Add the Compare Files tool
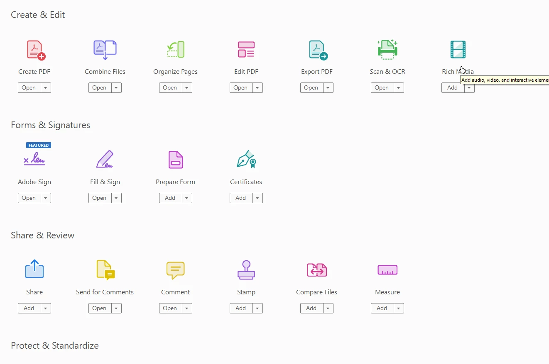Screen dimensions: 549x364 (x=311, y=308)
